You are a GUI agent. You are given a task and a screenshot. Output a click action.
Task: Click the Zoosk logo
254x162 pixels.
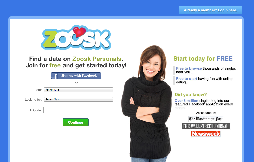(76, 38)
